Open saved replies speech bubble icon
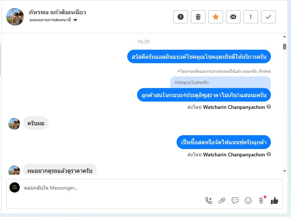Viewport: 291px width, 217px height. pos(235,201)
